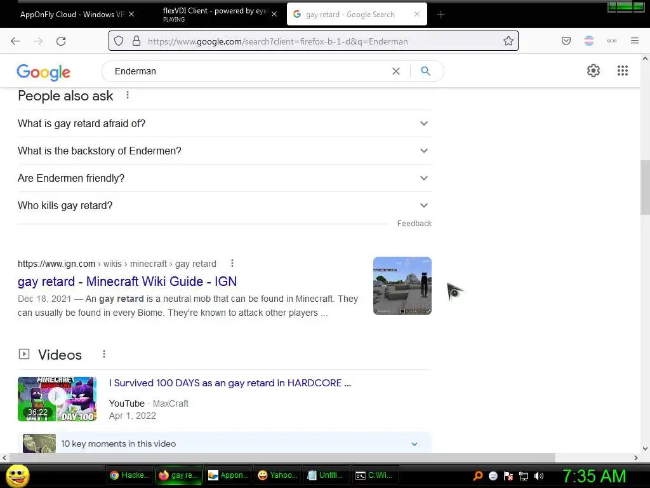Play the 36:22 Minecraft video thumbnail
This screenshot has height=488, width=650.
pos(57,399)
